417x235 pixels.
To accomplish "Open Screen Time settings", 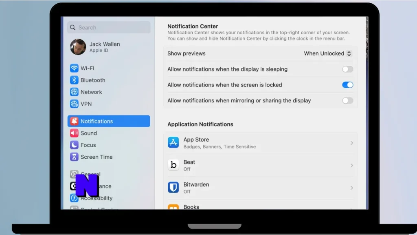I will [x=108, y=157].
